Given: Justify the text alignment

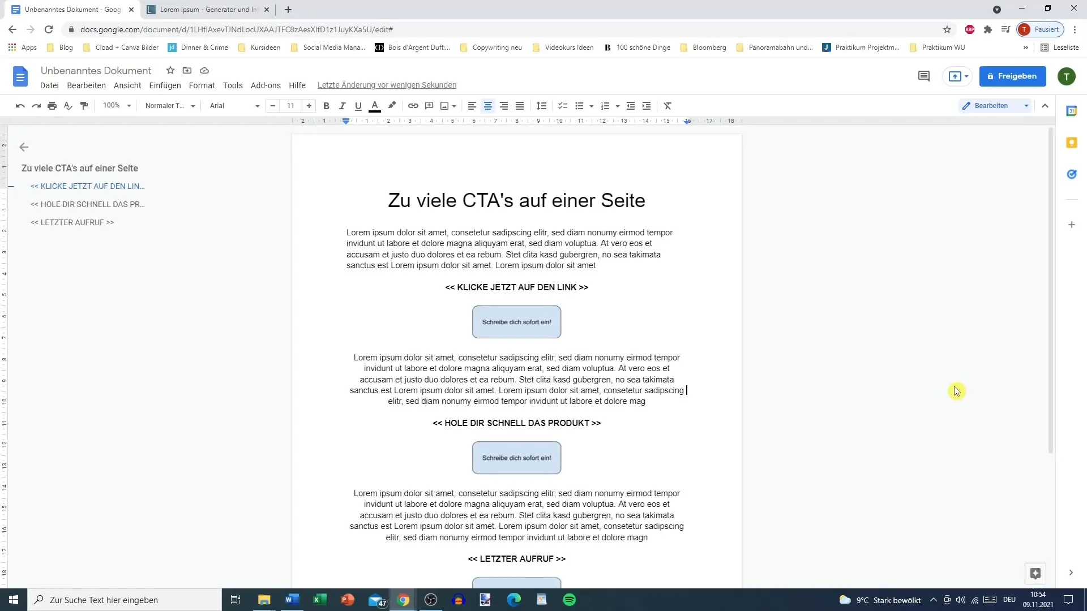Looking at the screenshot, I should click(x=519, y=106).
